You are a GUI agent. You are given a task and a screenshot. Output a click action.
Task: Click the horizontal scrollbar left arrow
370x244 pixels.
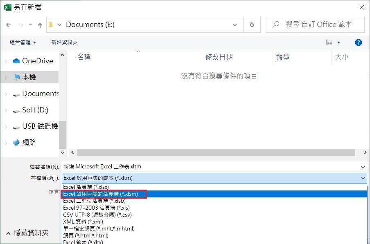72,152
